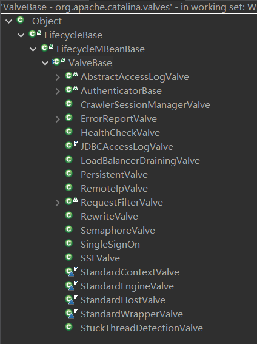Select the AuthenticatorBase label
Viewport: 257px width, 344px height.
(121, 91)
